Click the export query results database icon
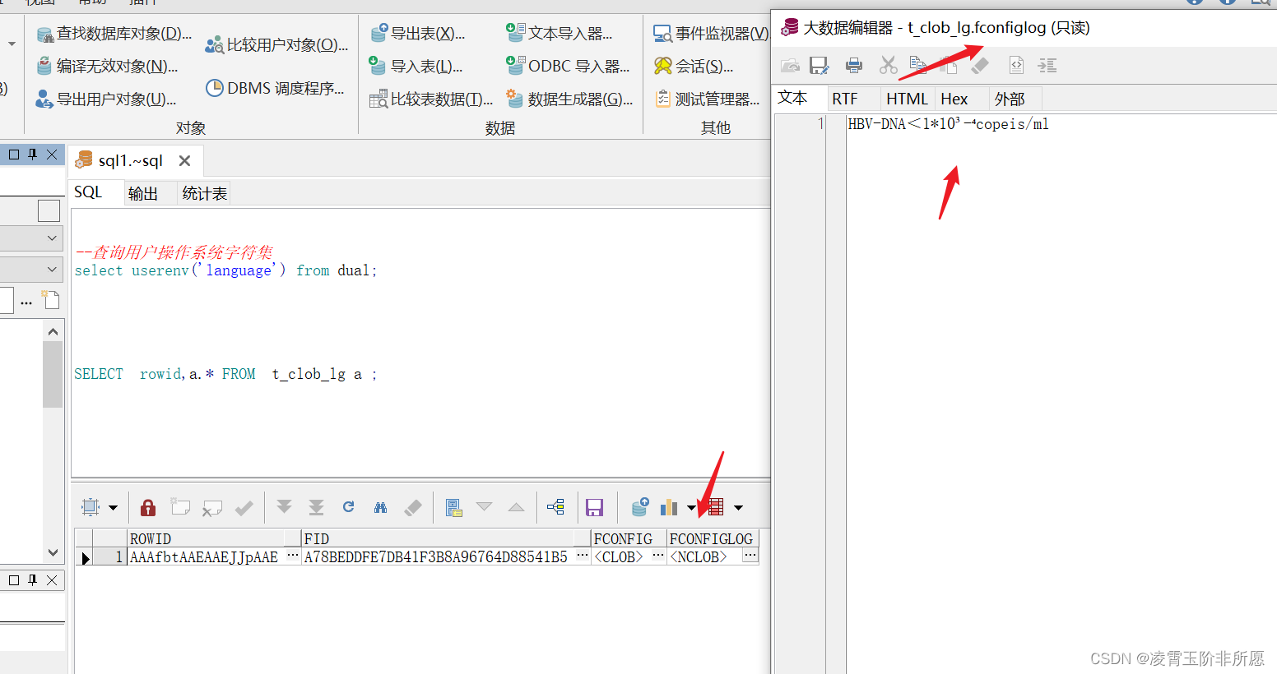Image resolution: width=1277 pixels, height=674 pixels. coord(639,507)
